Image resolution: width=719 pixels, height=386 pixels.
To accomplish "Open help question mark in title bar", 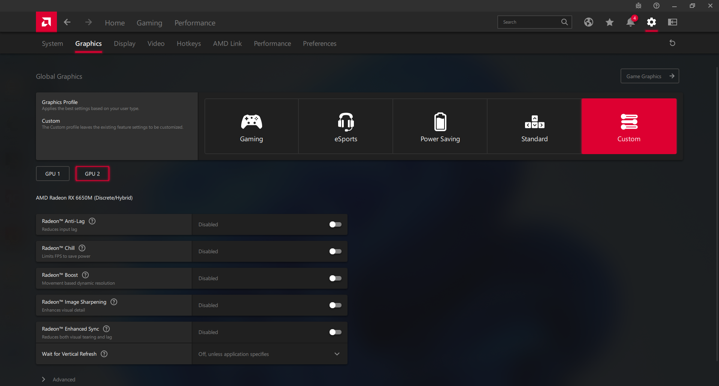I will pos(656,6).
